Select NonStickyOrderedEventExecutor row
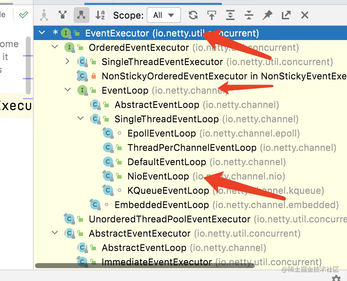This screenshot has height=281, width=347. click(190, 76)
